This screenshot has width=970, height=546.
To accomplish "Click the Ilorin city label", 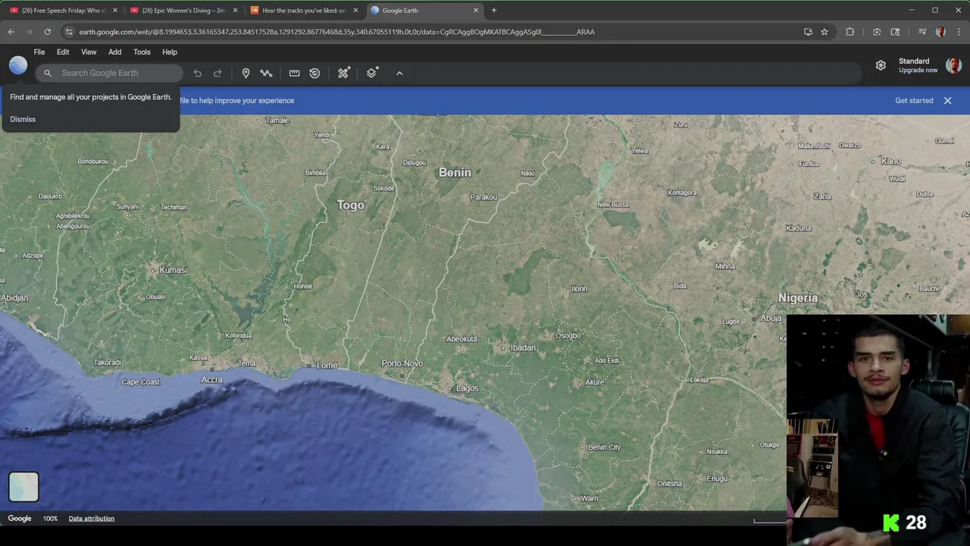I will pos(580,289).
